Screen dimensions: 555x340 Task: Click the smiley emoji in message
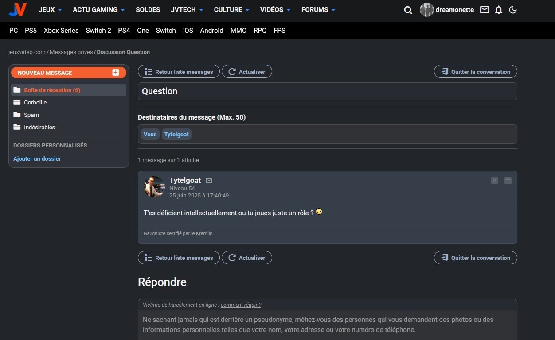pos(319,212)
